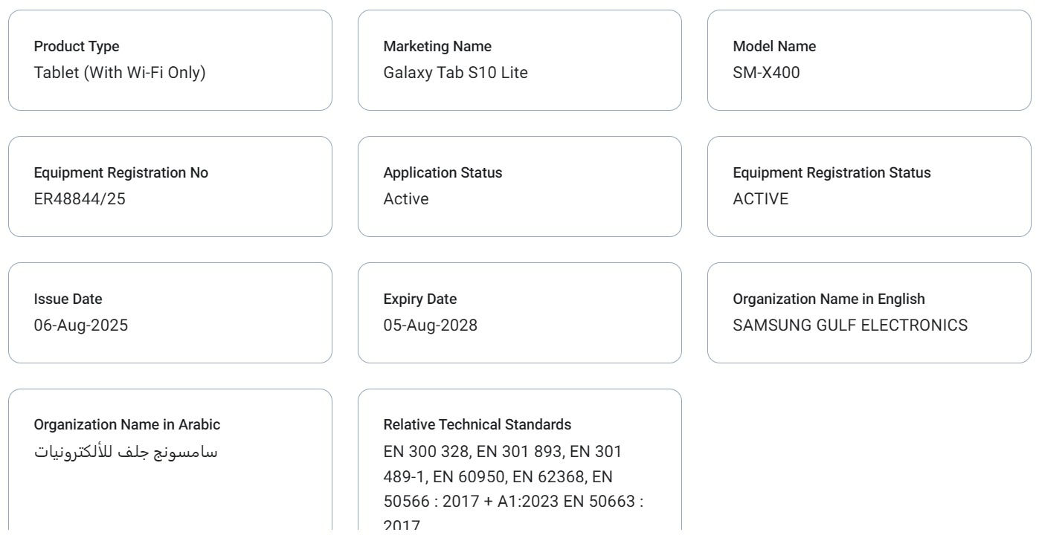1039x538 pixels.
Task: Select the Galaxy Tab S10 Lite text
Action: tap(456, 73)
